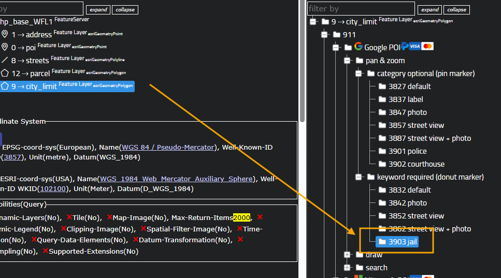This screenshot has height=278, width=501.
Task: Expand the draw folder node
Action: tap(347, 255)
